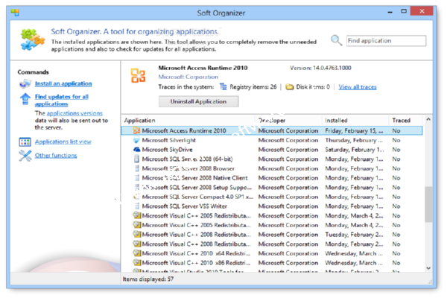The image size is (447, 298).
Task: Select Microsoft SQL Server 2008 Native Client
Action: 272,177
